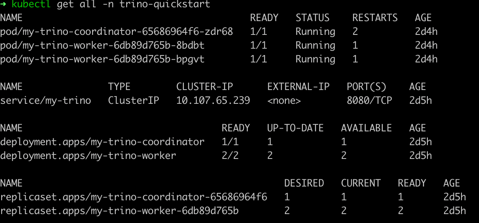
Task: Click coordinator pod restart count 2
Action: (355, 32)
